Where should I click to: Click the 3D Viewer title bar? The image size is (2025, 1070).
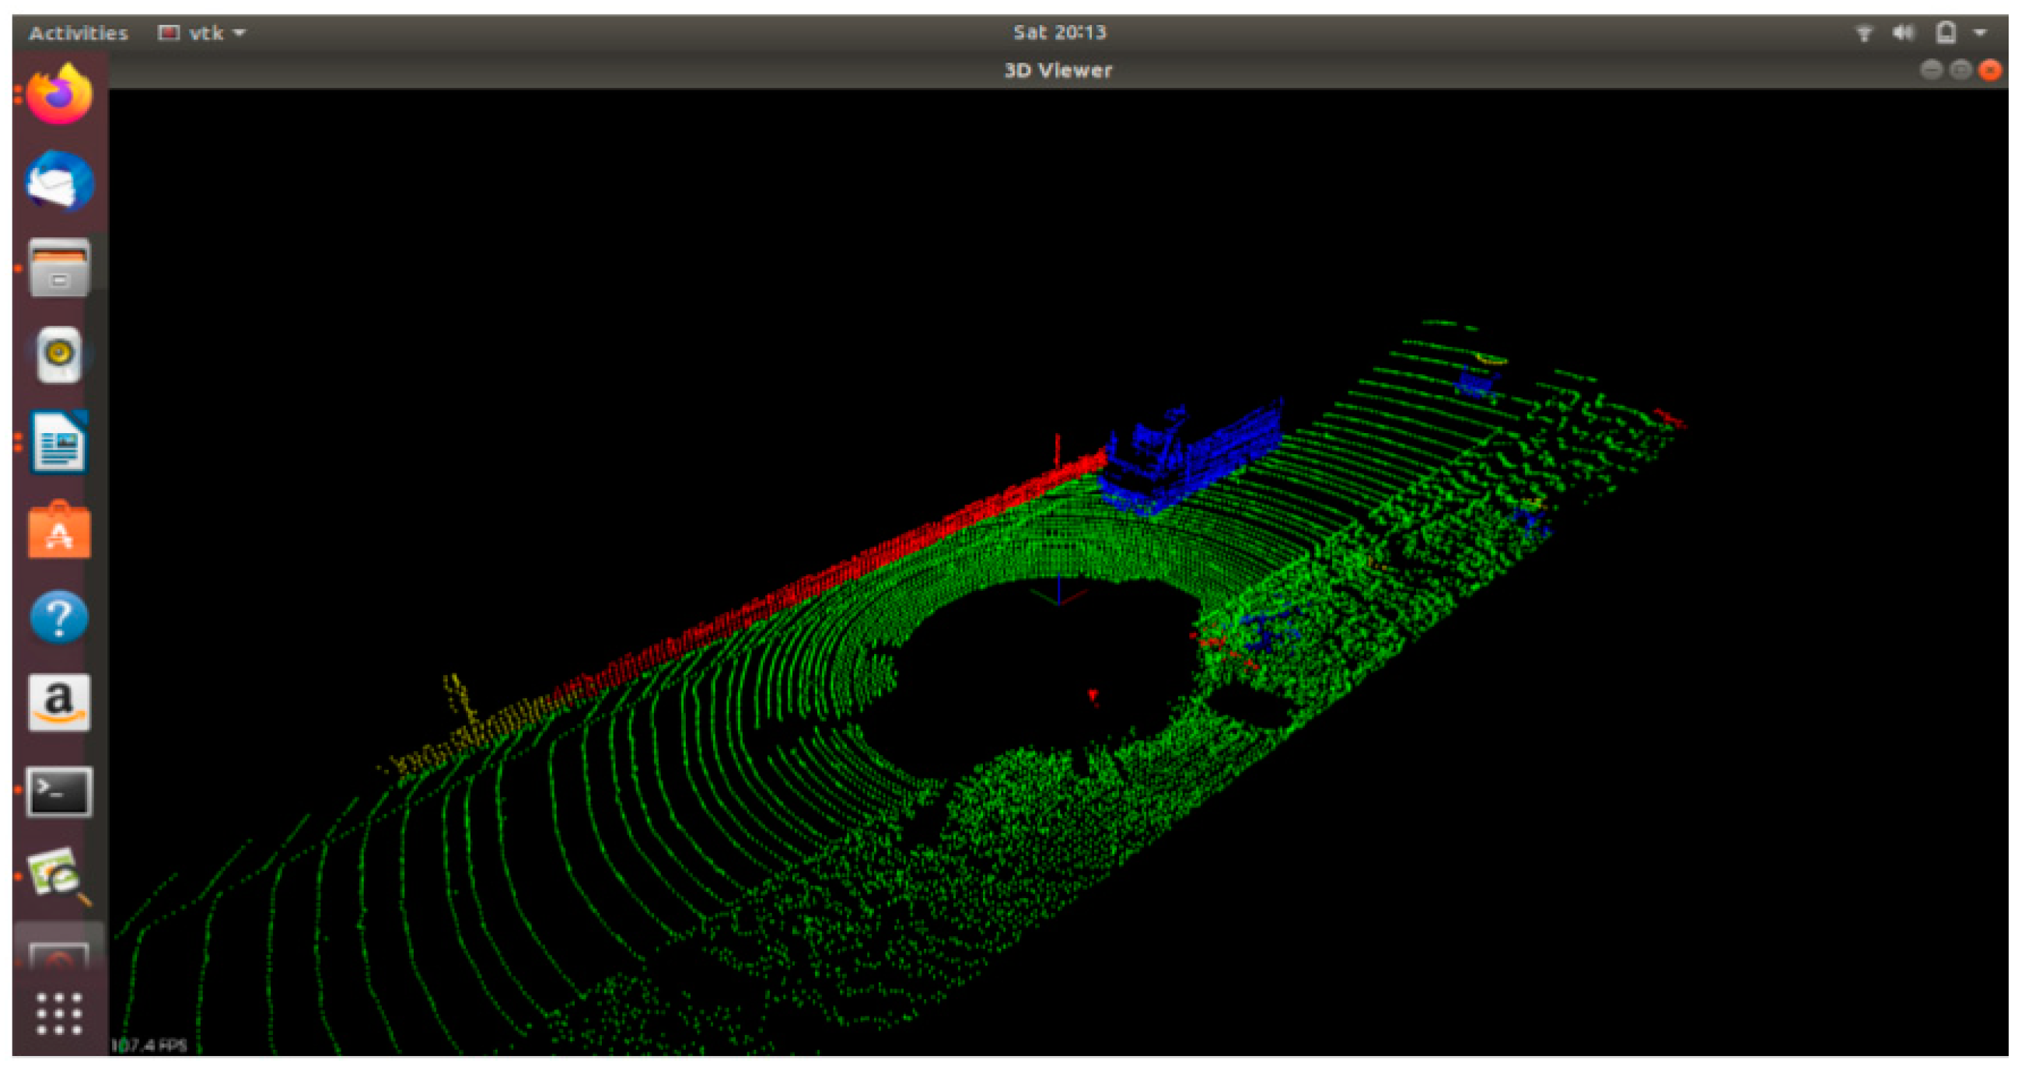tap(1058, 71)
